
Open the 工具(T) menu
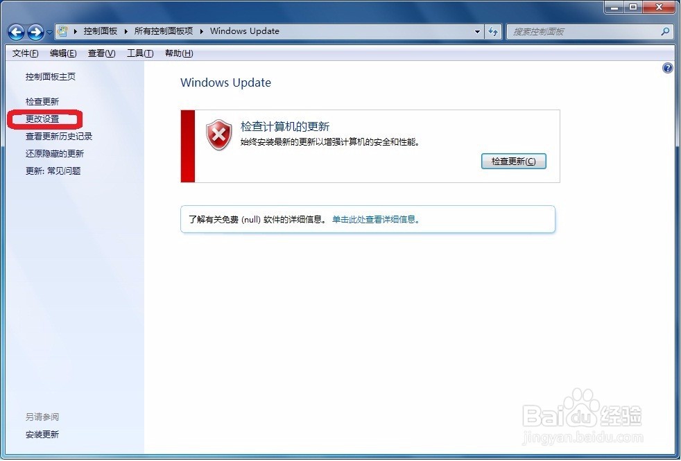point(140,53)
